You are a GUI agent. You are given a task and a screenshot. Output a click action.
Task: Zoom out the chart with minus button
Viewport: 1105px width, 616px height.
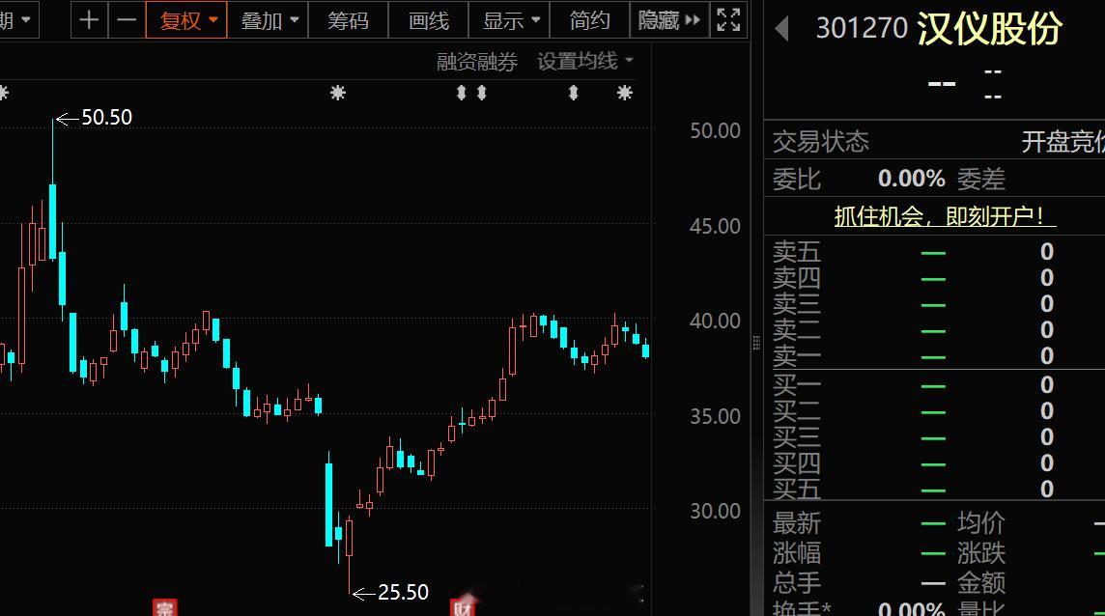coord(127,20)
